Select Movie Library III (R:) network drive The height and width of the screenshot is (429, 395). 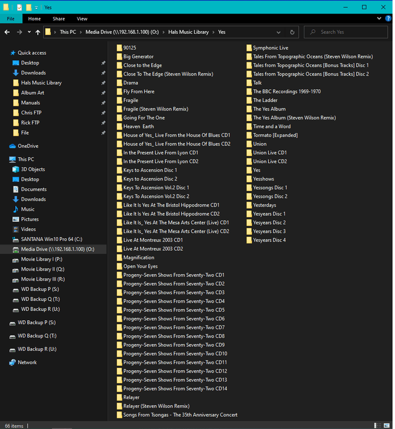43,279
